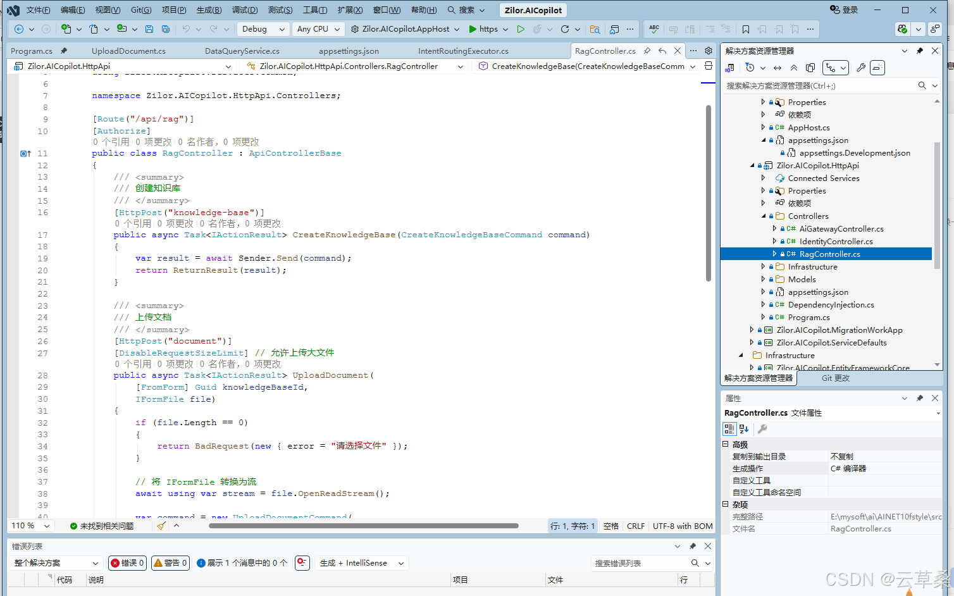Open the Git(G) menu
The height and width of the screenshot is (596, 954).
[x=141, y=10]
